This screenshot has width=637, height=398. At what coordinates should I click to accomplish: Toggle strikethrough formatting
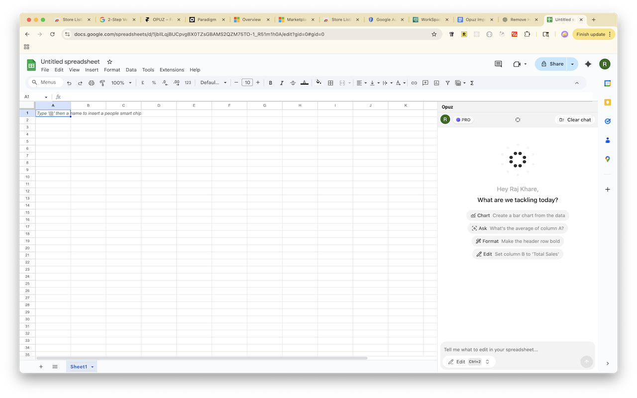293,83
